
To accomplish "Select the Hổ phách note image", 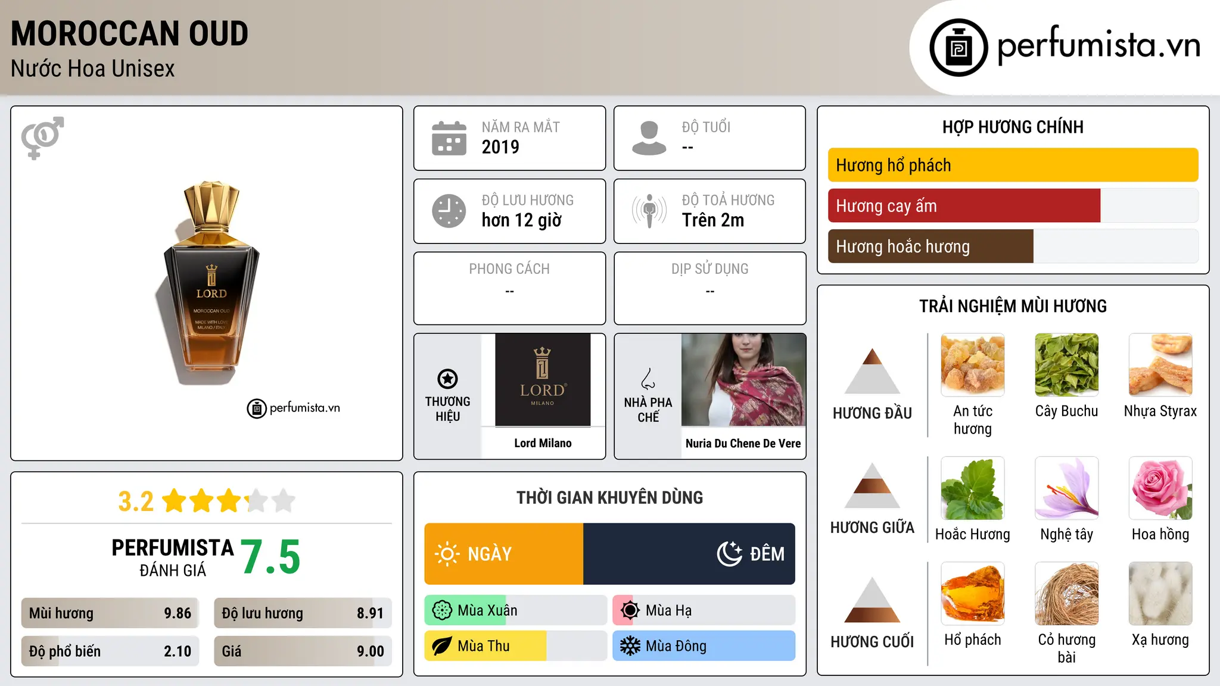I will [973, 594].
